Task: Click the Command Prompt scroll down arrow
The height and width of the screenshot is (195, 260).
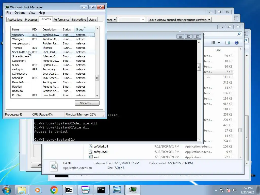Action: click(x=199, y=139)
